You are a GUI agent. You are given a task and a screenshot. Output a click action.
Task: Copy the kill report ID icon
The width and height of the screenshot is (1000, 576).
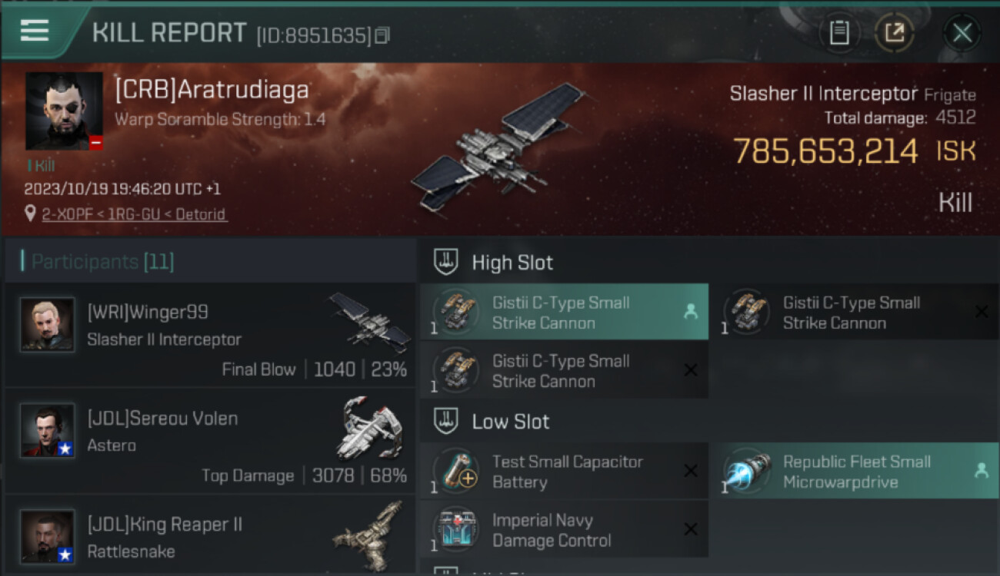click(x=382, y=35)
